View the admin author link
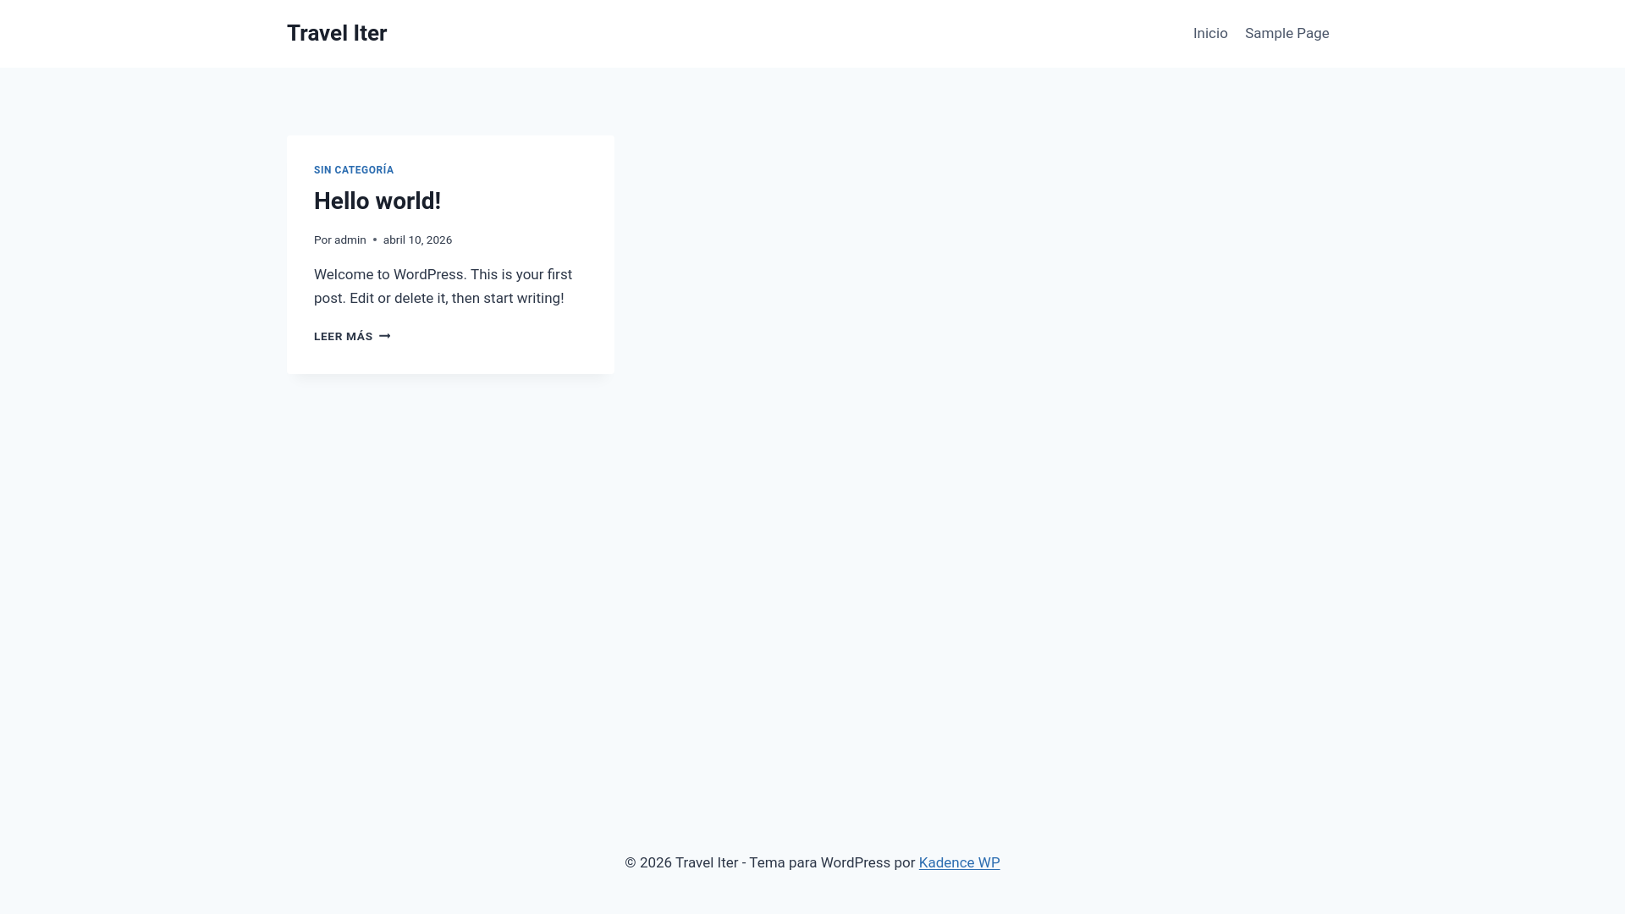This screenshot has width=1625, height=914. [350, 240]
